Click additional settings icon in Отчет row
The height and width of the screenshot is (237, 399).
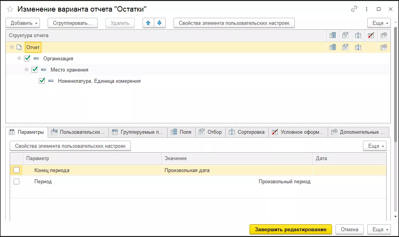pos(384,48)
